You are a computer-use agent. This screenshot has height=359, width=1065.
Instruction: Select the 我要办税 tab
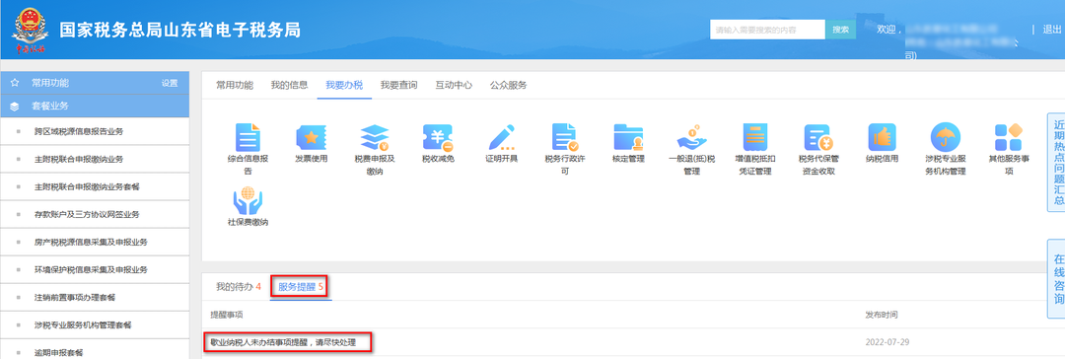344,85
